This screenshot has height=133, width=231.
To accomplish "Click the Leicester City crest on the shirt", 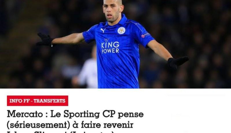I will [121, 31].
